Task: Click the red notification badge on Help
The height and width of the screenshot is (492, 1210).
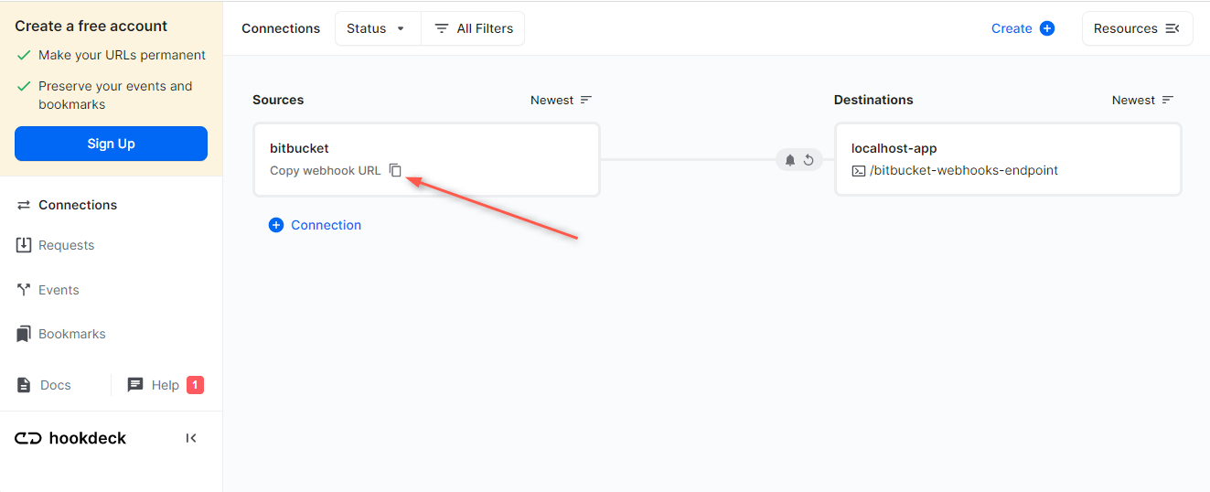Action: (x=195, y=385)
